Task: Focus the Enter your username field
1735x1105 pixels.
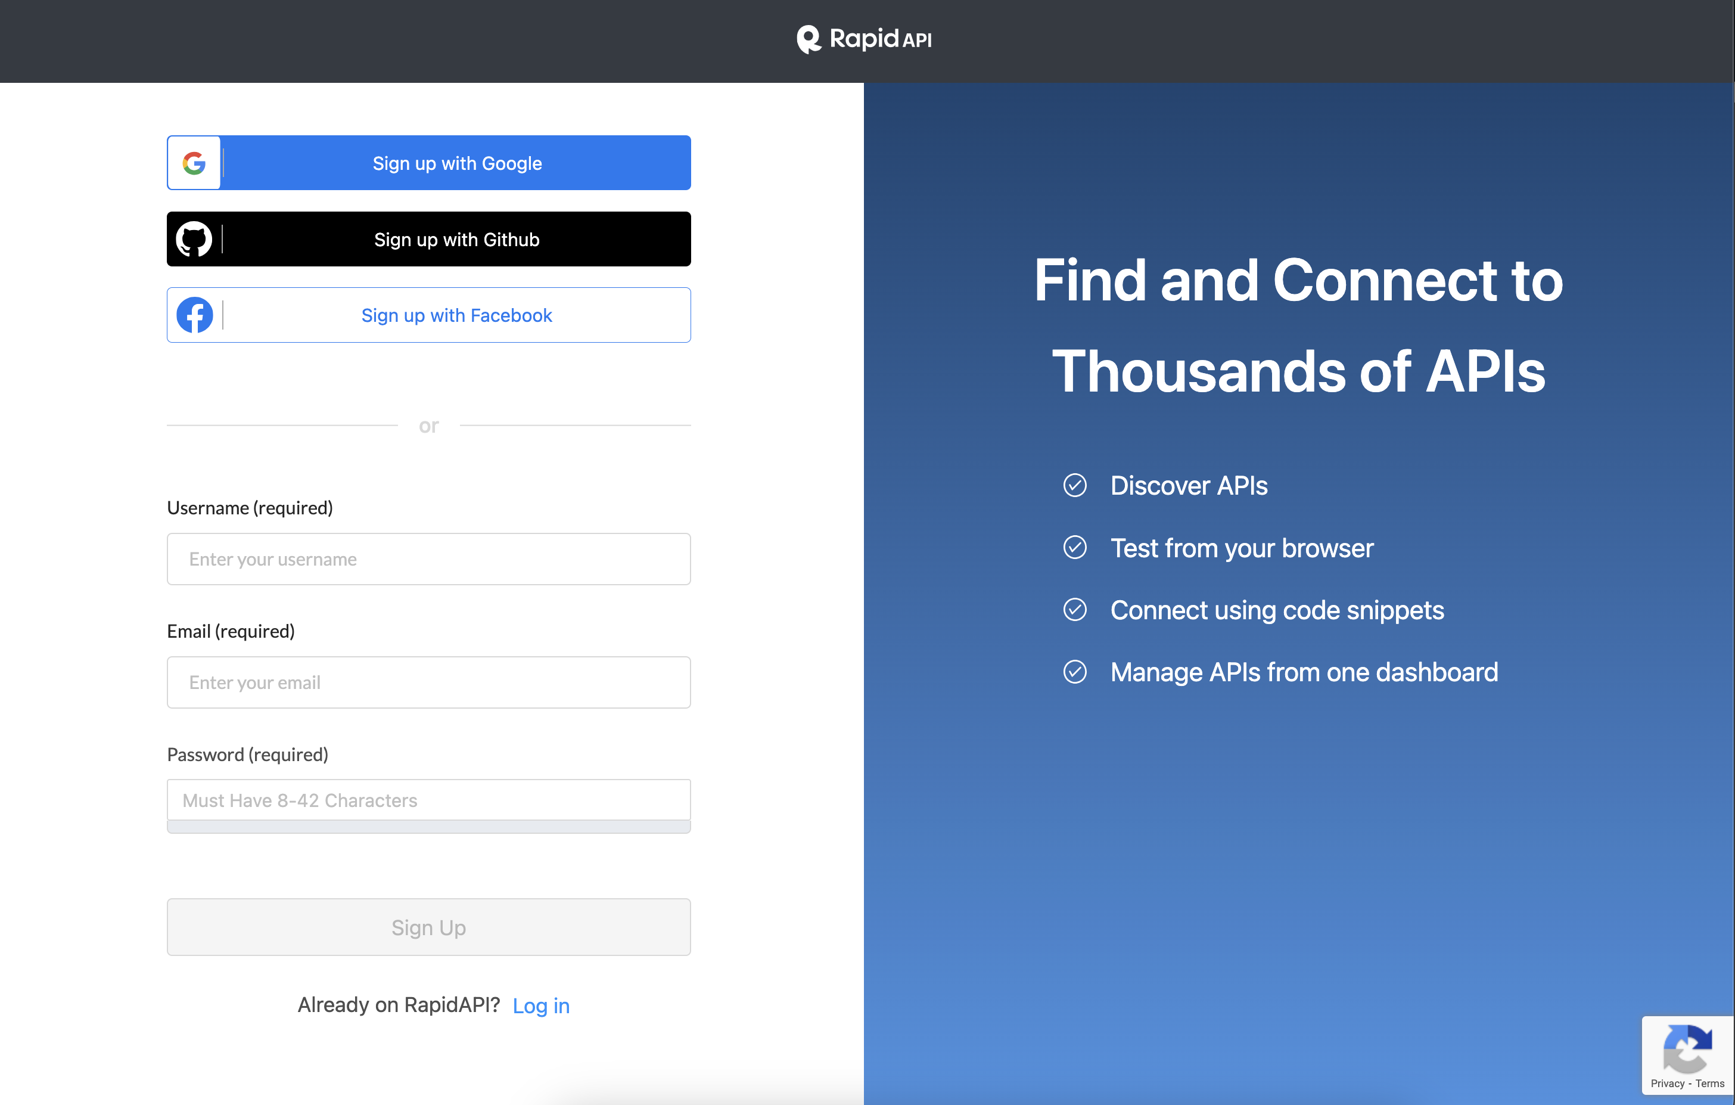Action: [x=429, y=559]
